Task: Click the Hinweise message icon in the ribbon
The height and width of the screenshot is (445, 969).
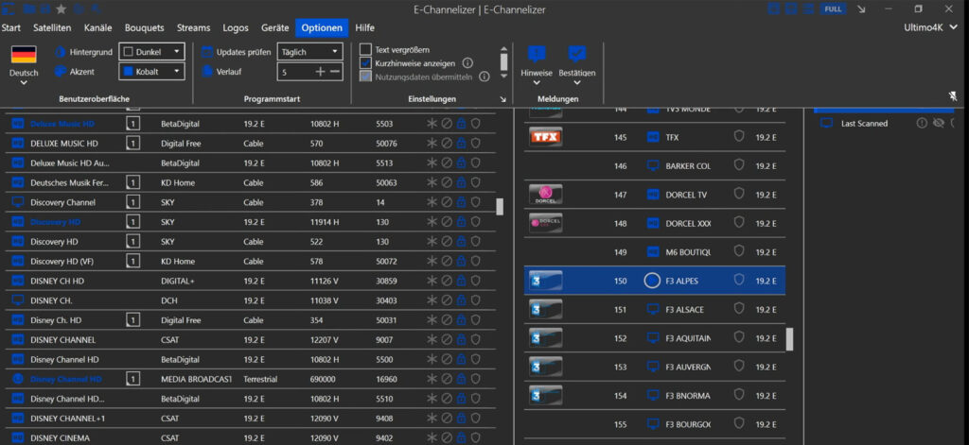Action: (x=537, y=55)
